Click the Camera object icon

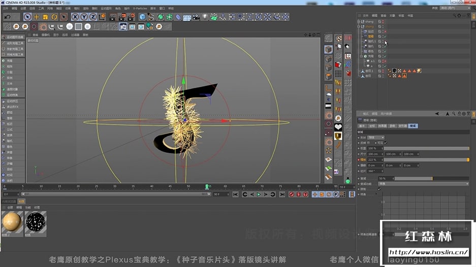(x=196, y=17)
